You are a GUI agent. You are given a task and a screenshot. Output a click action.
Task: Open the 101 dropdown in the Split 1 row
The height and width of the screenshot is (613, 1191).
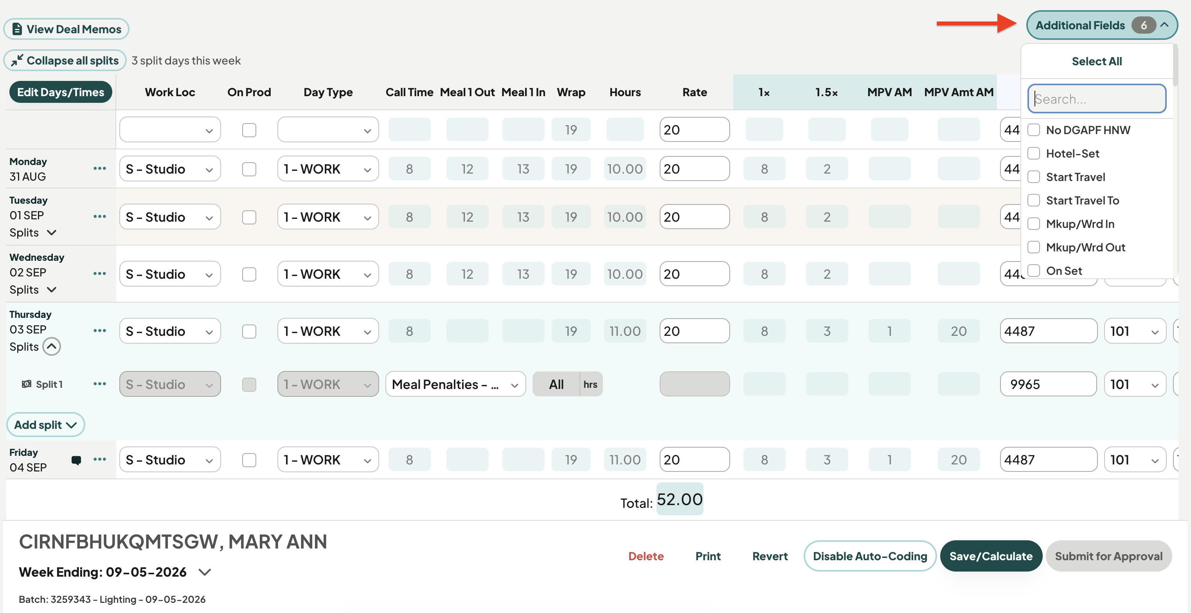coord(1135,384)
